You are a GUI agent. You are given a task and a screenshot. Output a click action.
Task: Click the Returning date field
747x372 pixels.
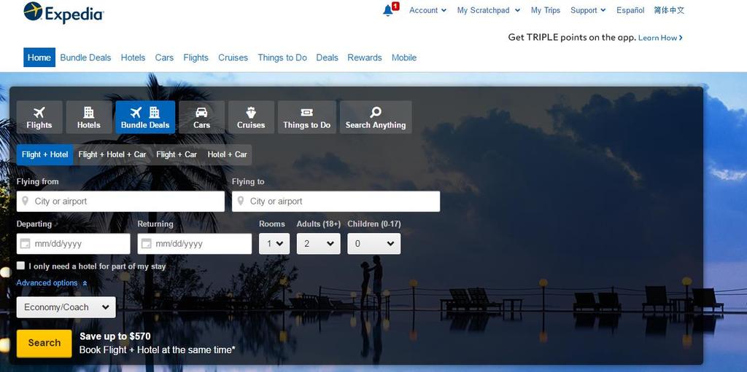pos(194,244)
